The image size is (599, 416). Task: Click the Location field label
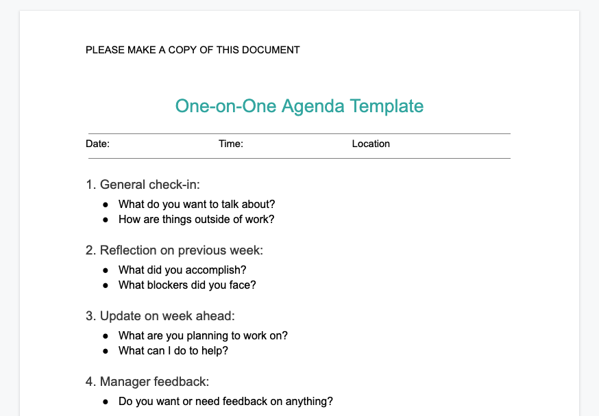click(371, 144)
